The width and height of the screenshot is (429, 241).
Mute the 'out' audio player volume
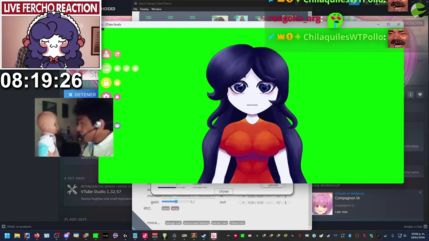(x=278, y=203)
